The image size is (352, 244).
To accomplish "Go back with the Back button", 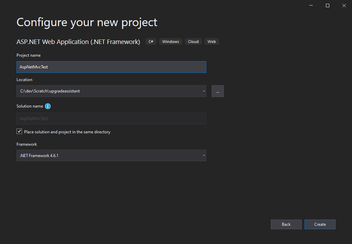I will pos(286,224).
